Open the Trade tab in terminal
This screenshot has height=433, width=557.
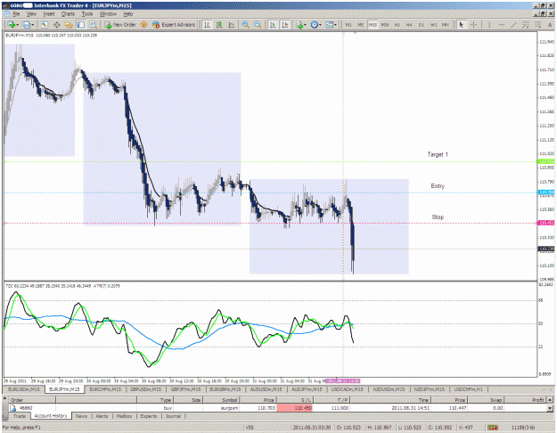click(x=20, y=416)
